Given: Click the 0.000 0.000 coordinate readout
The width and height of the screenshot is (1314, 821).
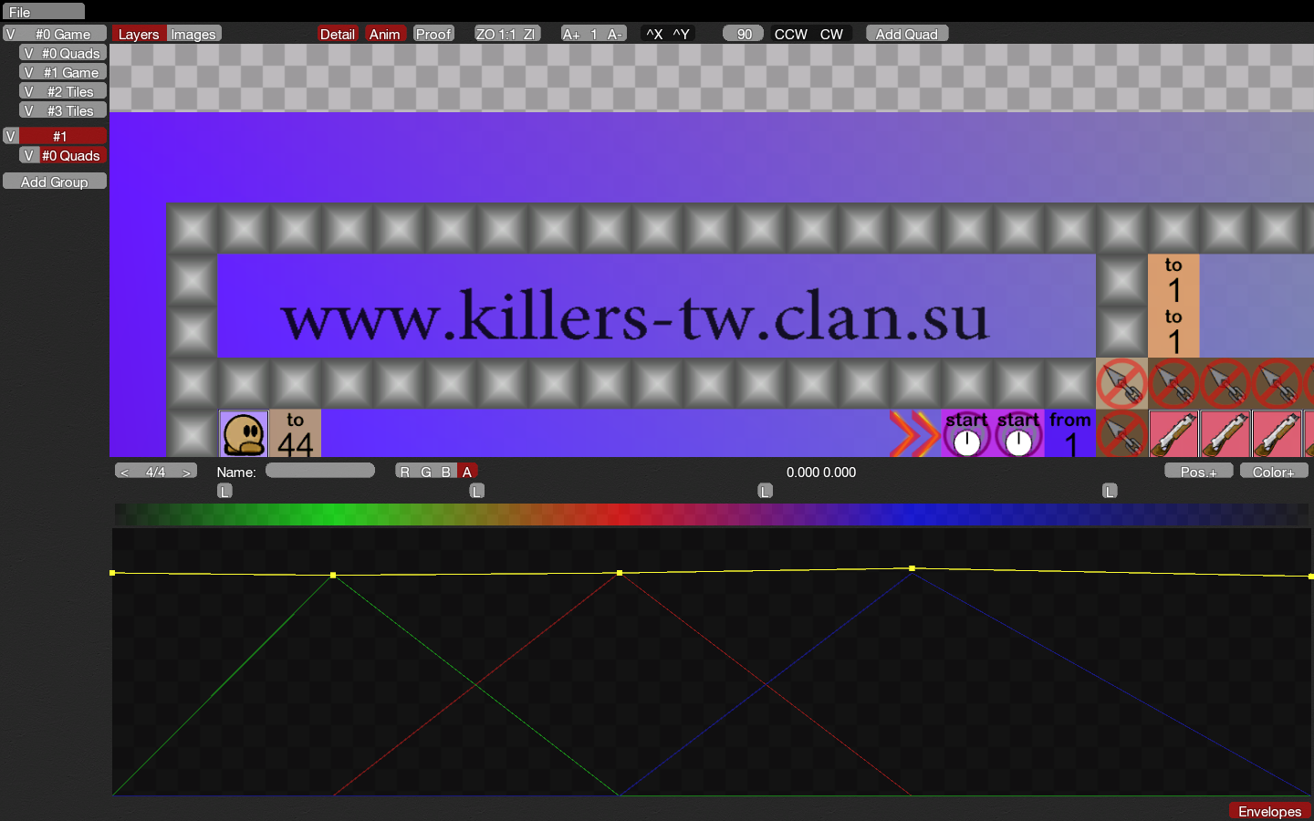Looking at the screenshot, I should [x=821, y=472].
